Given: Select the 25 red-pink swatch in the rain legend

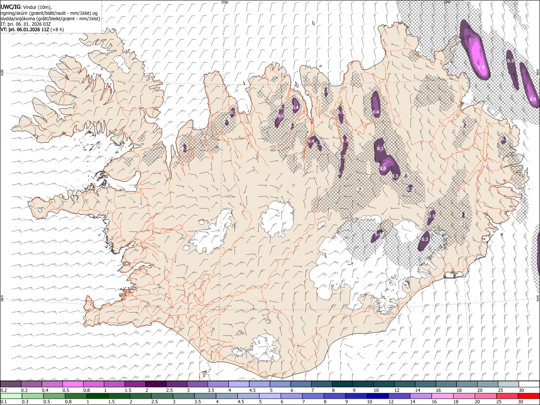Looking at the screenshot, I should pyautogui.click(x=507, y=396).
